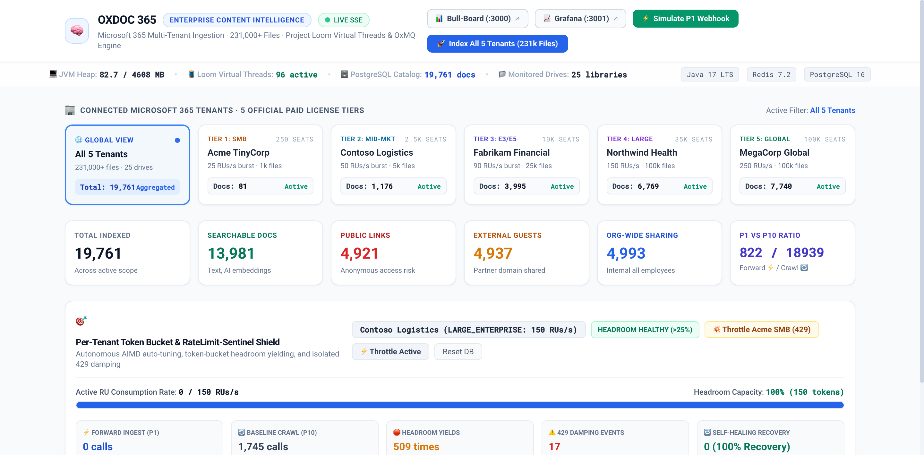Click the target icon above Per-Tenant Token Bucket

[81, 321]
